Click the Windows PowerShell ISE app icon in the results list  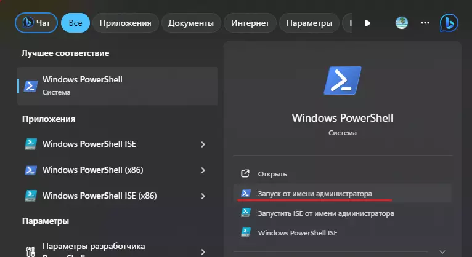[30, 144]
